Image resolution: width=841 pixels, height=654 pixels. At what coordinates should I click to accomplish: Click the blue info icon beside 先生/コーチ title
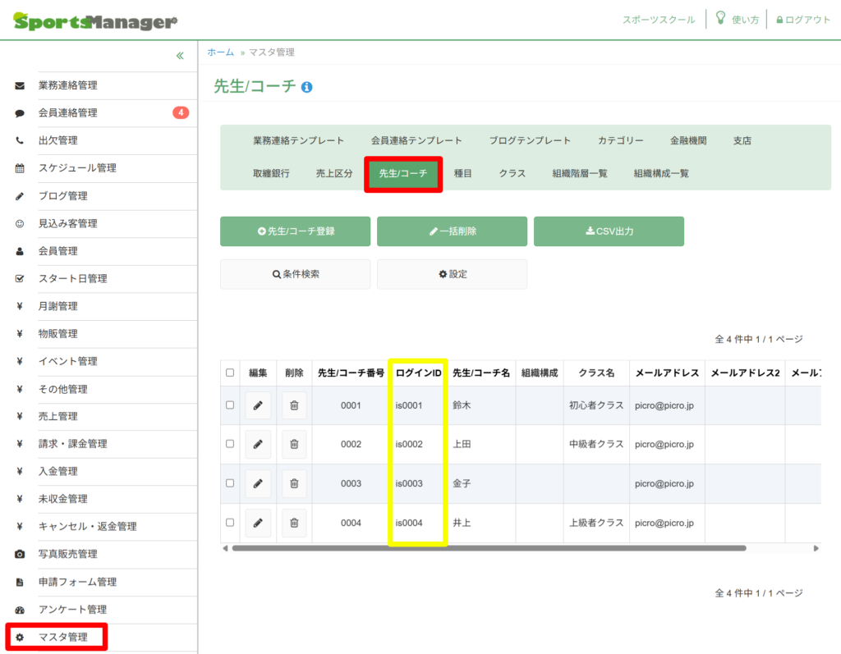point(307,87)
